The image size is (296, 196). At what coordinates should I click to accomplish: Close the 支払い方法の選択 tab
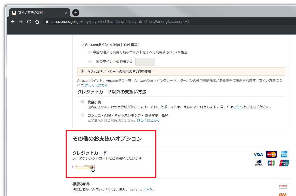tap(66, 12)
